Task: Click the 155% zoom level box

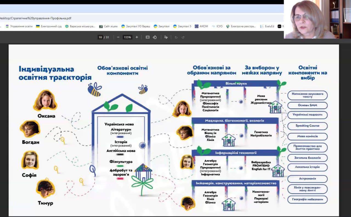Action: pos(127,37)
